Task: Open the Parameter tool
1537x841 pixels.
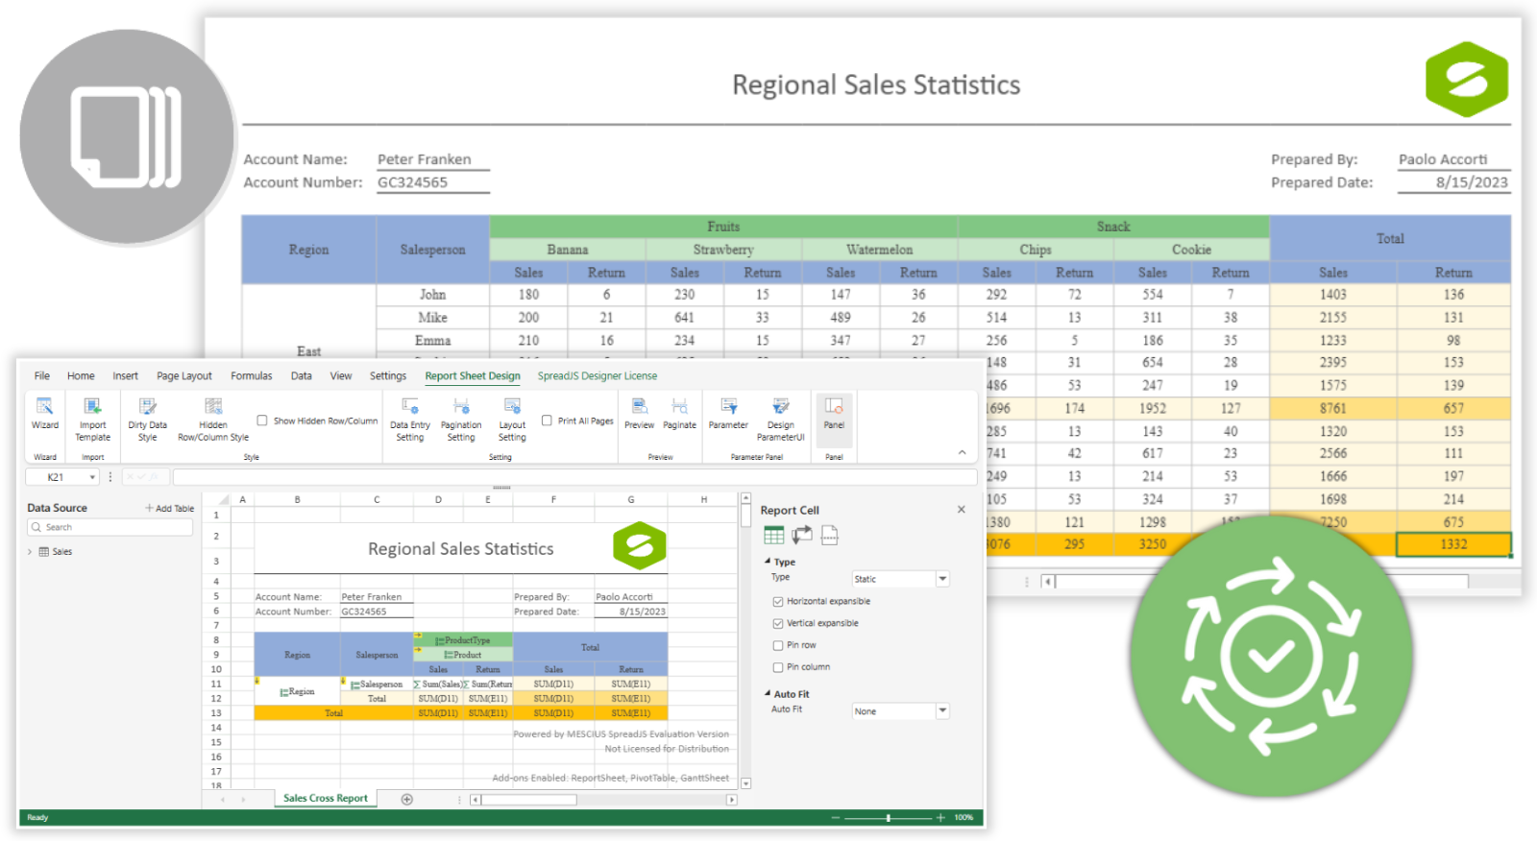Action: pyautogui.click(x=728, y=414)
